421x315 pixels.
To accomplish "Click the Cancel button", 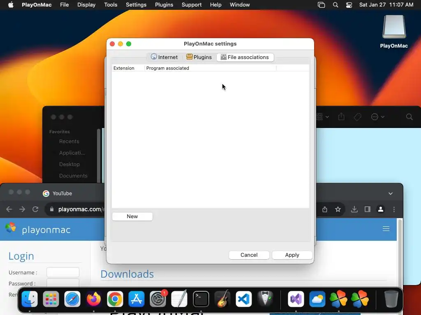I will click(x=249, y=255).
